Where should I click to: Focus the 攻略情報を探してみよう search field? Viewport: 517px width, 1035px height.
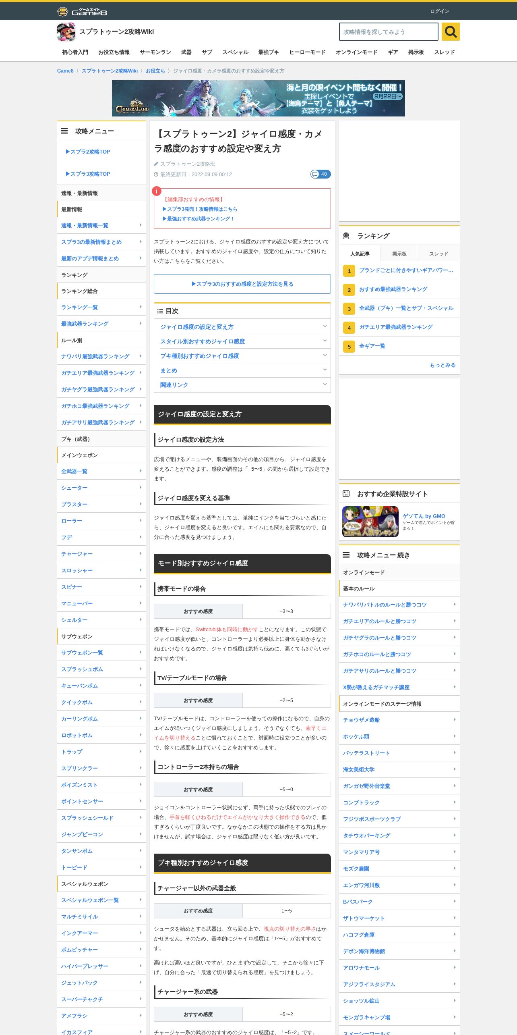click(x=389, y=32)
